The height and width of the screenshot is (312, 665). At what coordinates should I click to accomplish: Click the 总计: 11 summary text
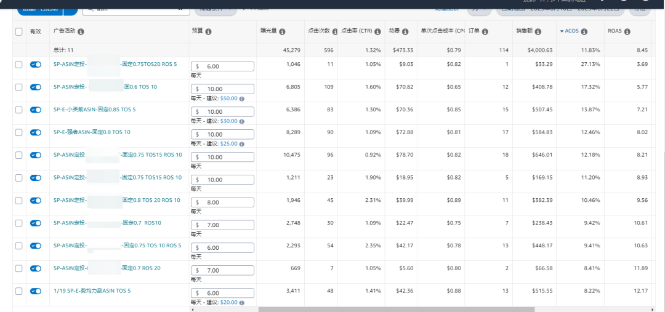63,50
